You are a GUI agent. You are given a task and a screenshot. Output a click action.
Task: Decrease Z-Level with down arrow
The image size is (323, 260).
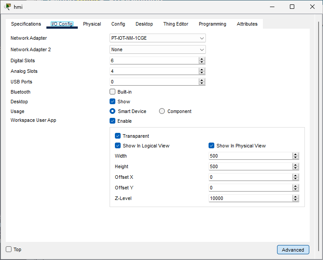pyautogui.click(x=296, y=200)
